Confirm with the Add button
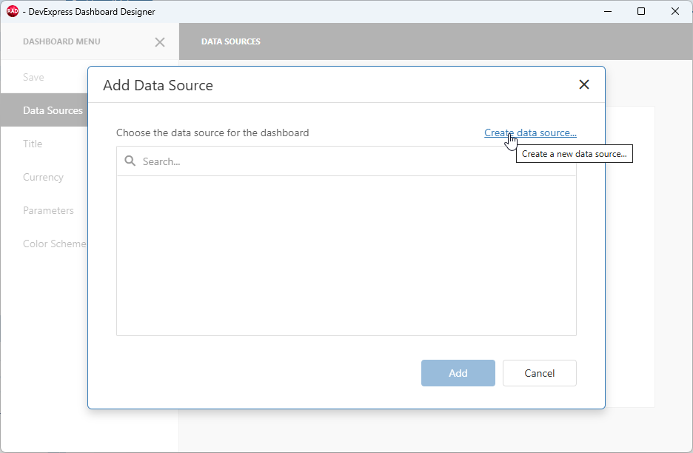 [458, 373]
